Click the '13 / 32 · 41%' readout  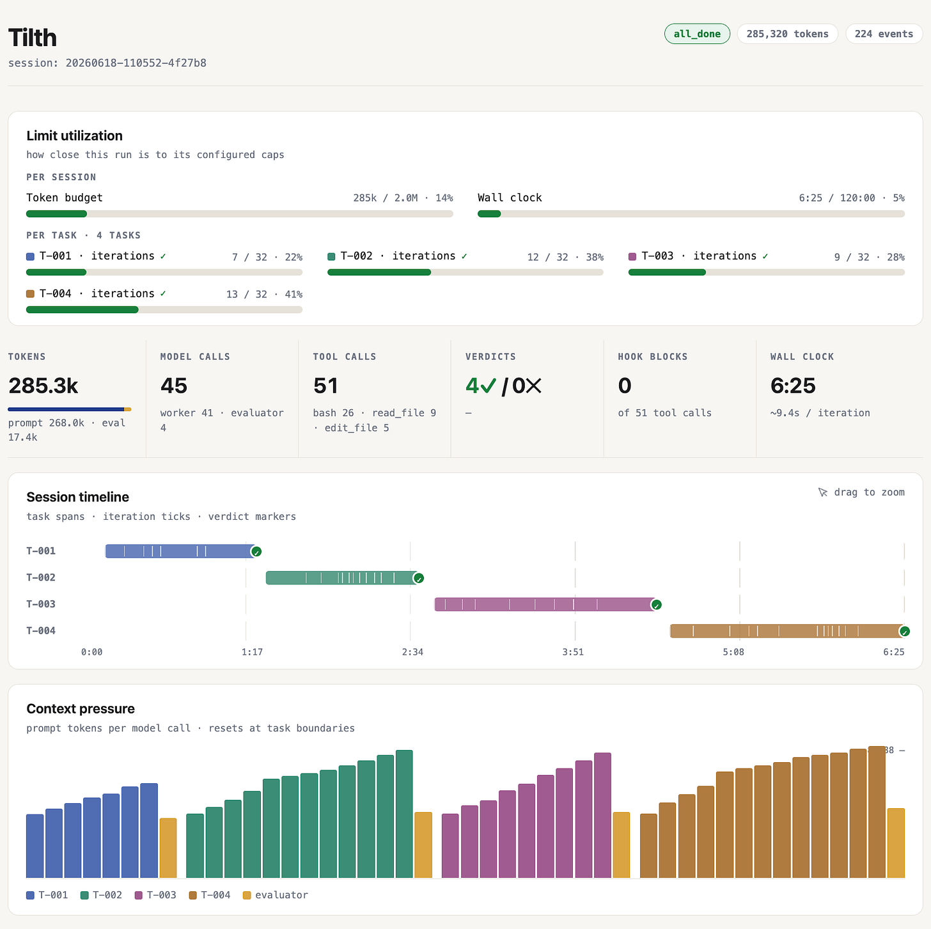[x=264, y=295]
